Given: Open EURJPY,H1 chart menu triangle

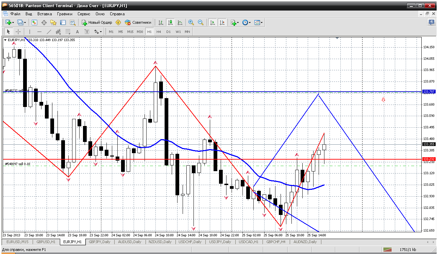Looking at the screenshot, I should [x=5, y=40].
